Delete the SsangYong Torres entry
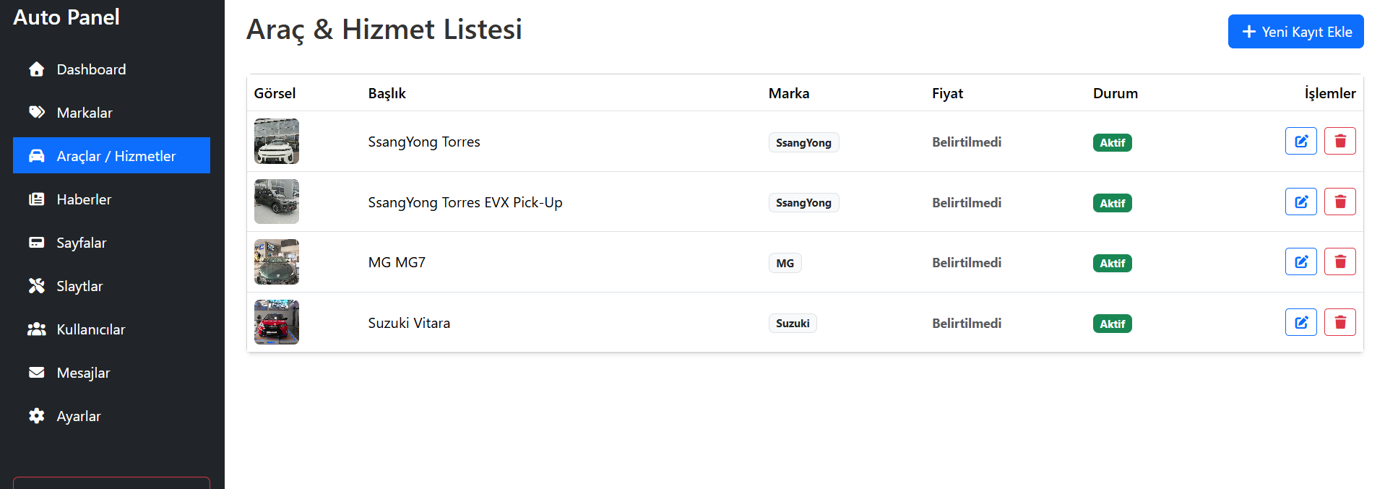This screenshot has width=1385, height=489. (1339, 141)
